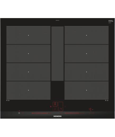Viewport: 115px width, 137px height.
Task: Tap the narrow center cooking zone
Action: pos(57,53)
